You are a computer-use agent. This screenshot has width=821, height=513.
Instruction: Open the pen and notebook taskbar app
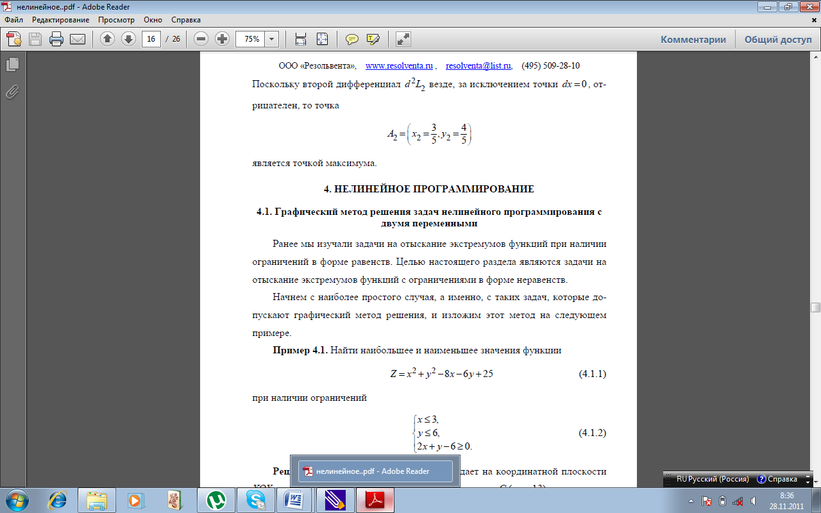tap(334, 500)
